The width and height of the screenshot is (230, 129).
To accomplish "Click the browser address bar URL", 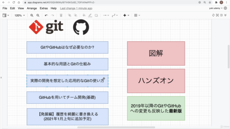I will (61, 3).
